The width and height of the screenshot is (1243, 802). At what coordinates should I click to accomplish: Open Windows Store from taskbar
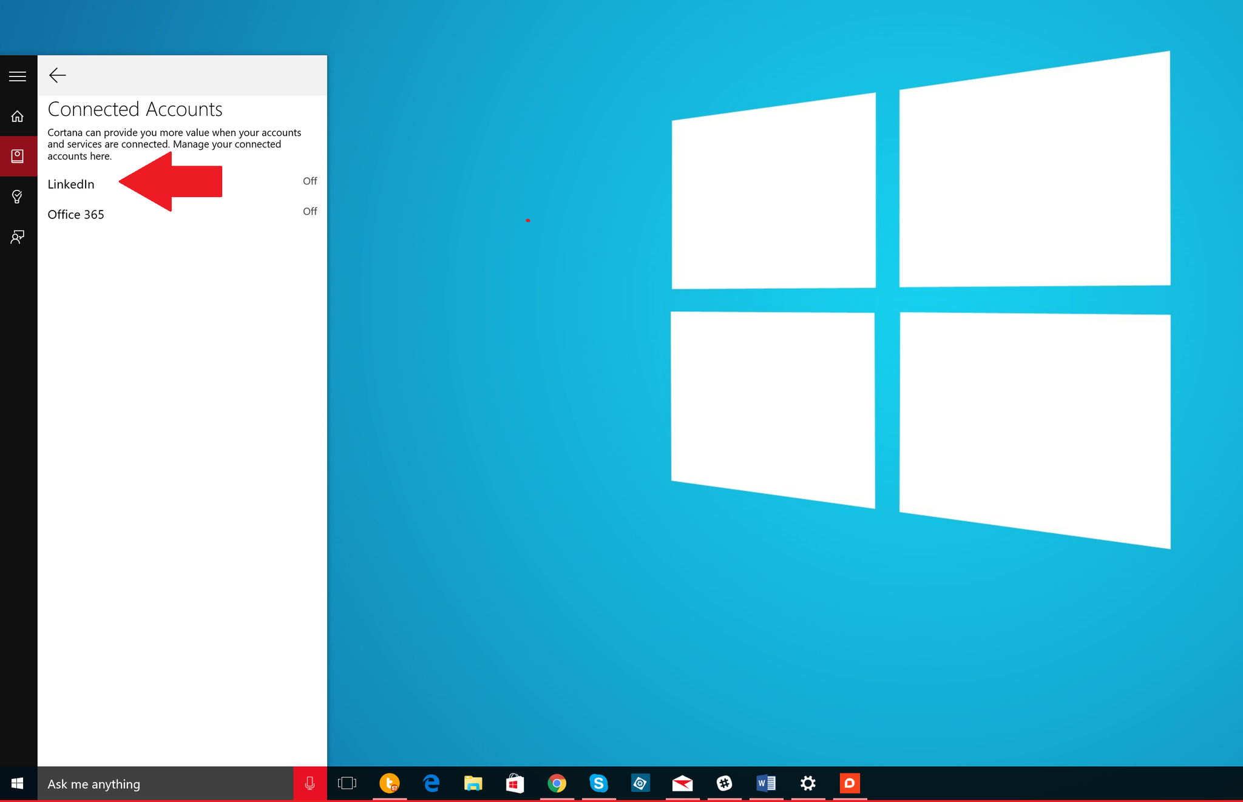point(515,783)
